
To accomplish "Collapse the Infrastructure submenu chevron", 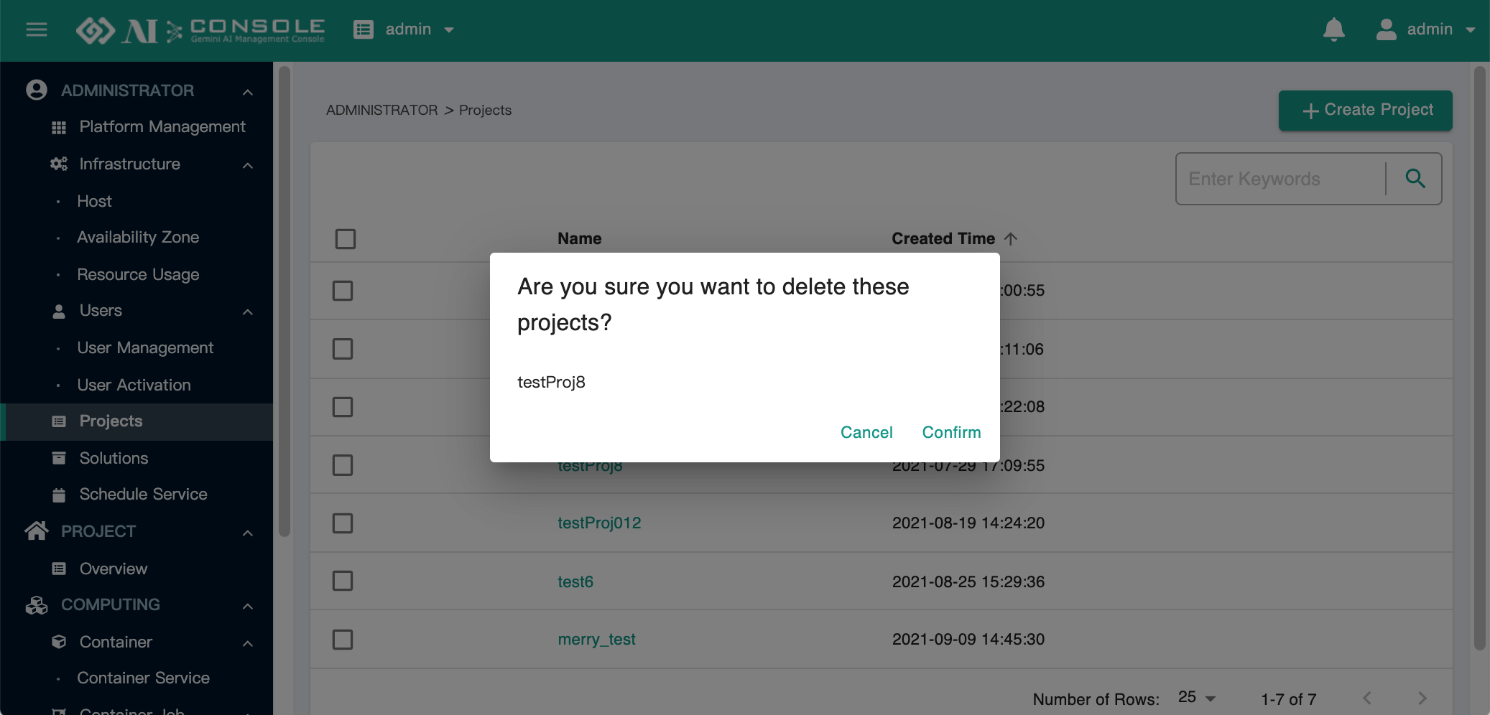I will point(248,165).
